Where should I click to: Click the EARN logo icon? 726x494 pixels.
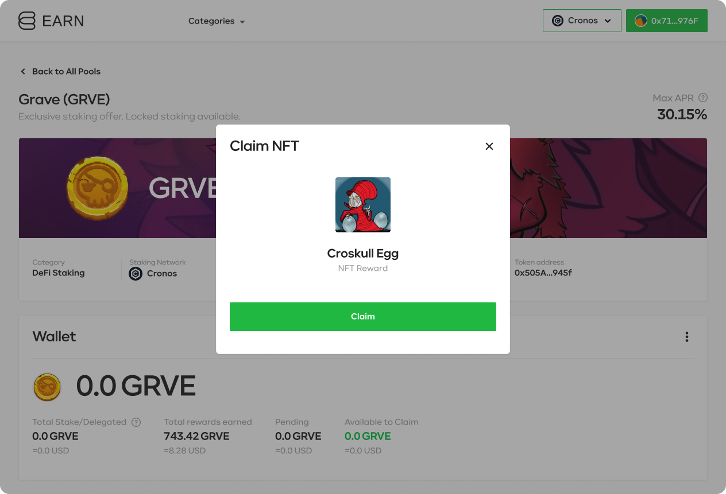tap(27, 21)
